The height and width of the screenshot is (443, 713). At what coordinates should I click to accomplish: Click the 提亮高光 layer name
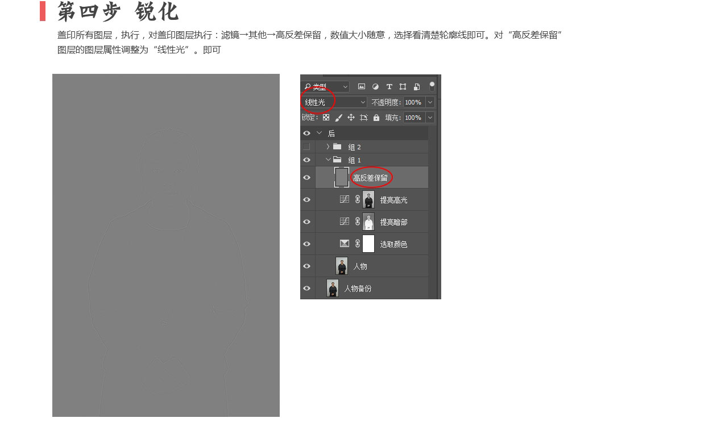point(394,200)
